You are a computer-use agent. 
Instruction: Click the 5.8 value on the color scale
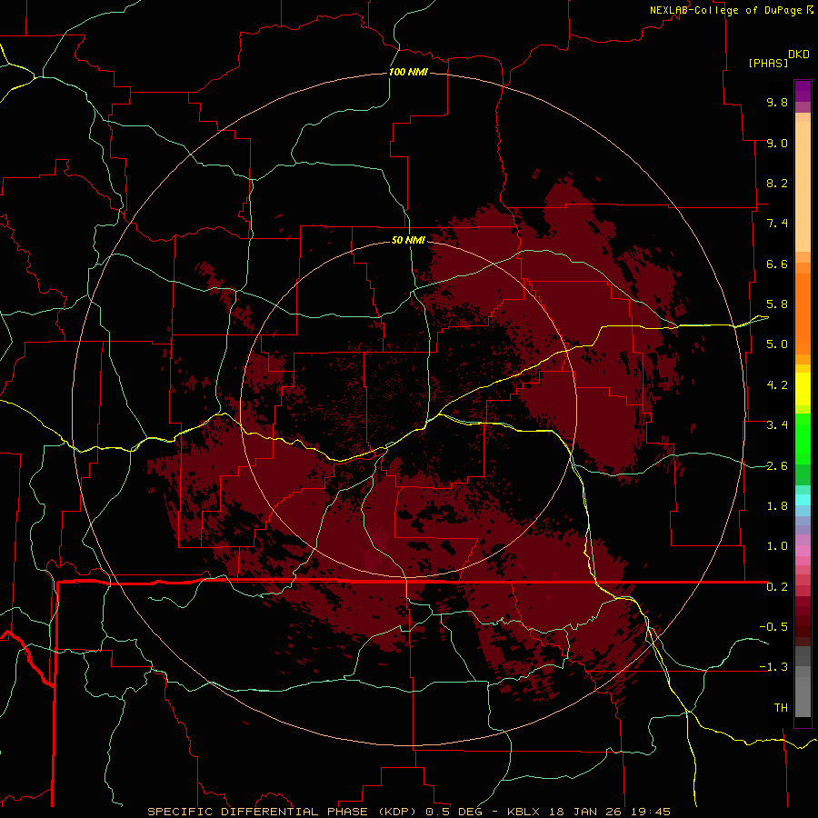(777, 304)
